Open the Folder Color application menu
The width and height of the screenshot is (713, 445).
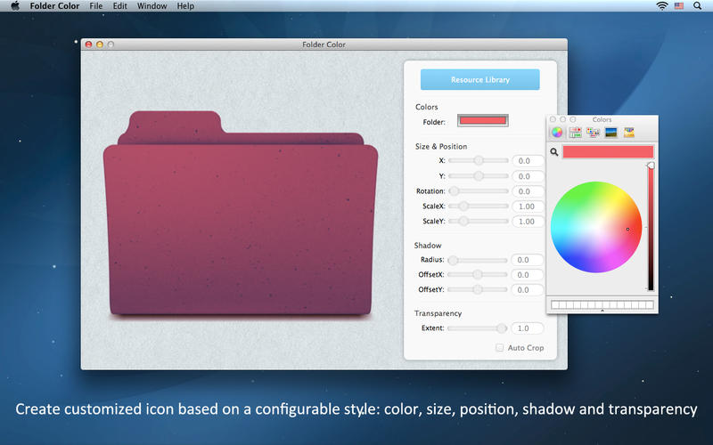click(x=54, y=6)
